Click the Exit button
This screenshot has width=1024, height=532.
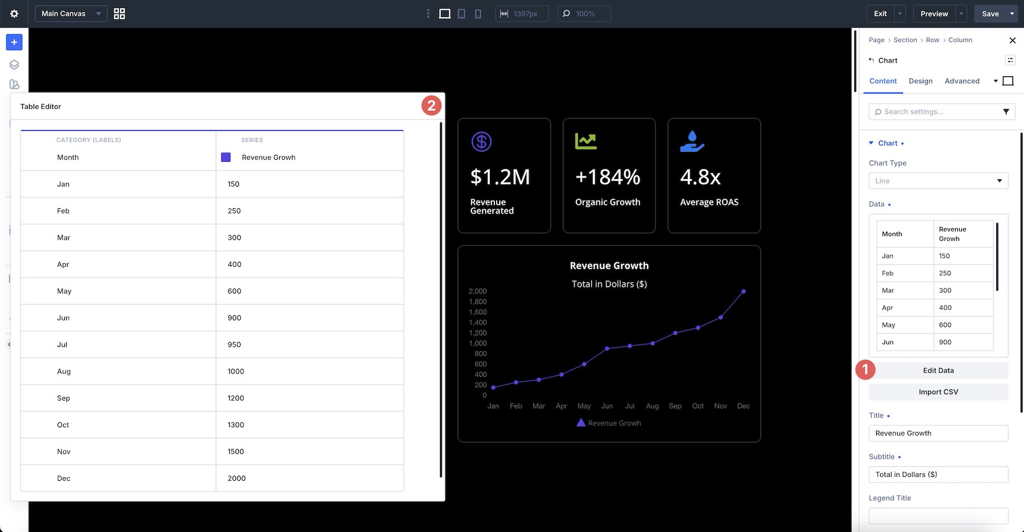pos(880,14)
